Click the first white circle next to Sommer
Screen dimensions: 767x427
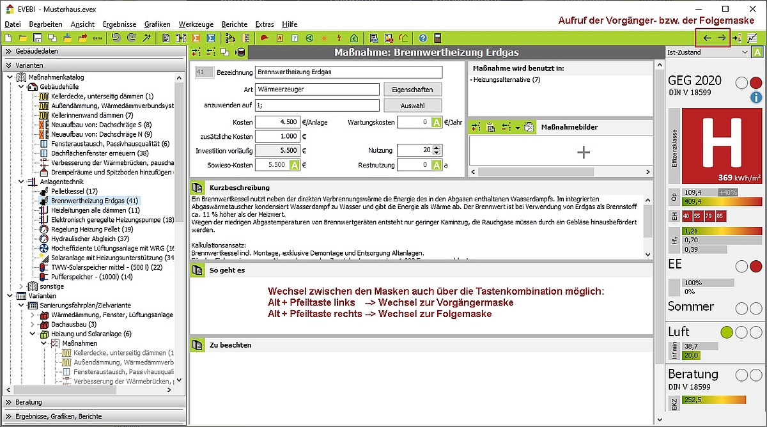tap(741, 308)
